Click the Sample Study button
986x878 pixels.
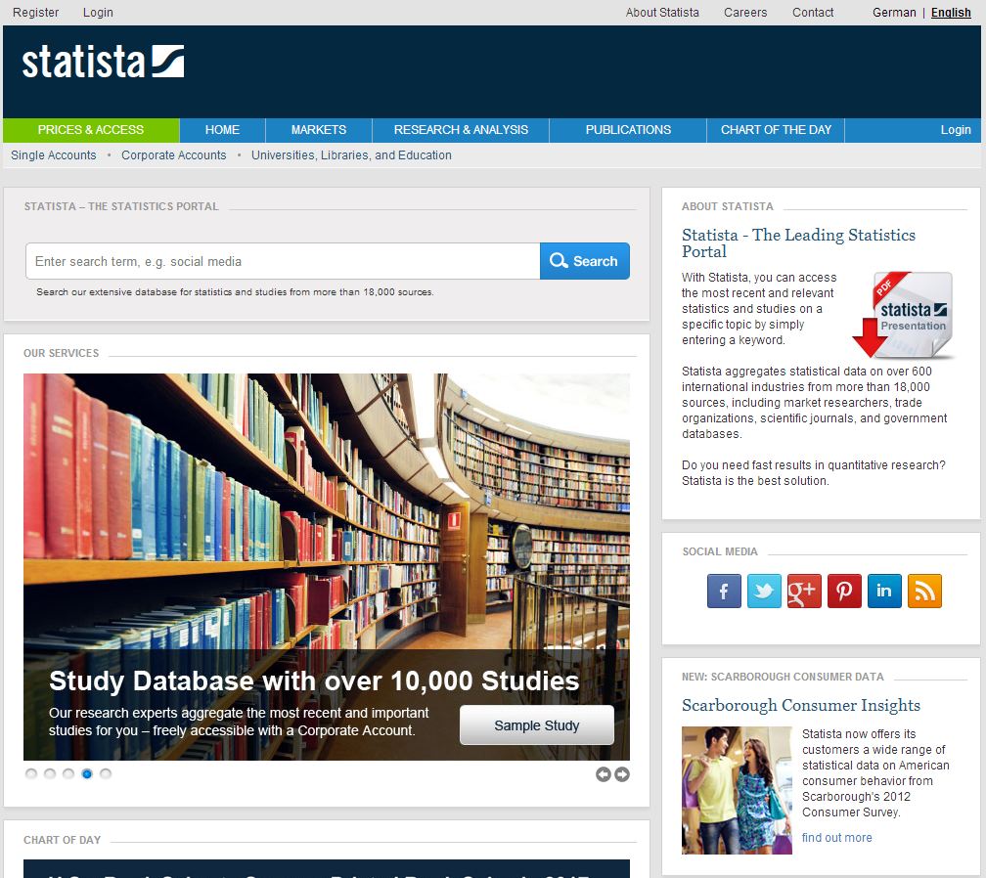(537, 725)
